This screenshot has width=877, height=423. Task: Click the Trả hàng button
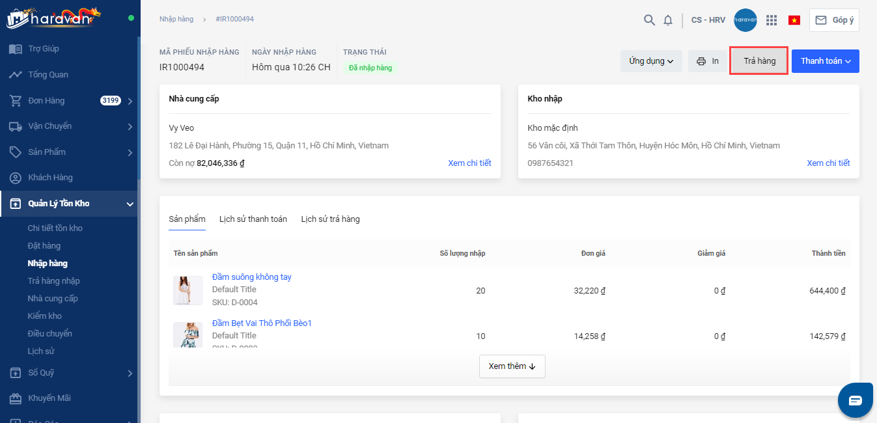[x=759, y=61]
